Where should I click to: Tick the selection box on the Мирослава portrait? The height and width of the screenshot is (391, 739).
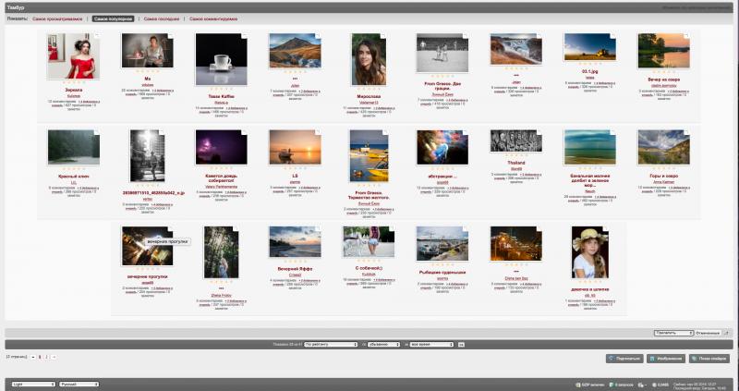[x=383, y=36]
